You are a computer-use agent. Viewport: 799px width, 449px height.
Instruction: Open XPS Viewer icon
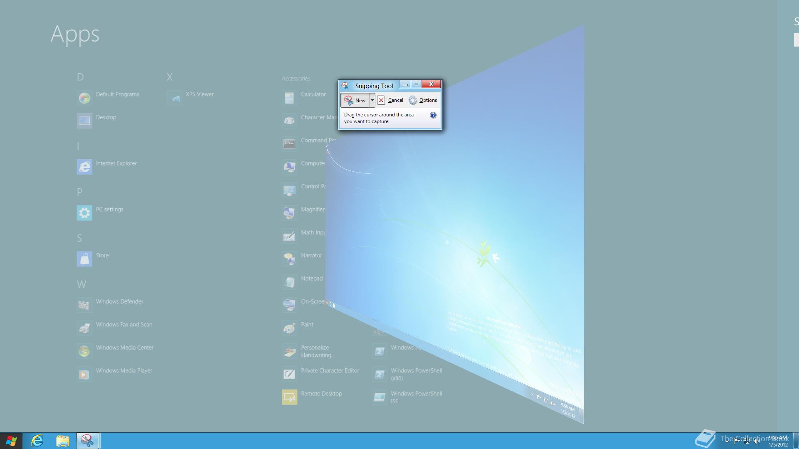click(x=174, y=98)
